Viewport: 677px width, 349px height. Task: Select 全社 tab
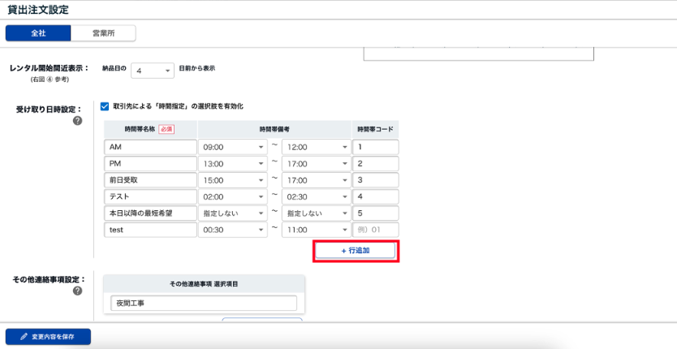tap(38, 33)
